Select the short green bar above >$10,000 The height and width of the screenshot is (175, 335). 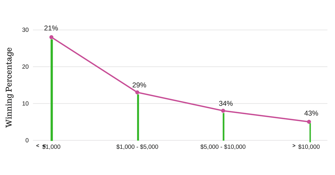click(310, 132)
